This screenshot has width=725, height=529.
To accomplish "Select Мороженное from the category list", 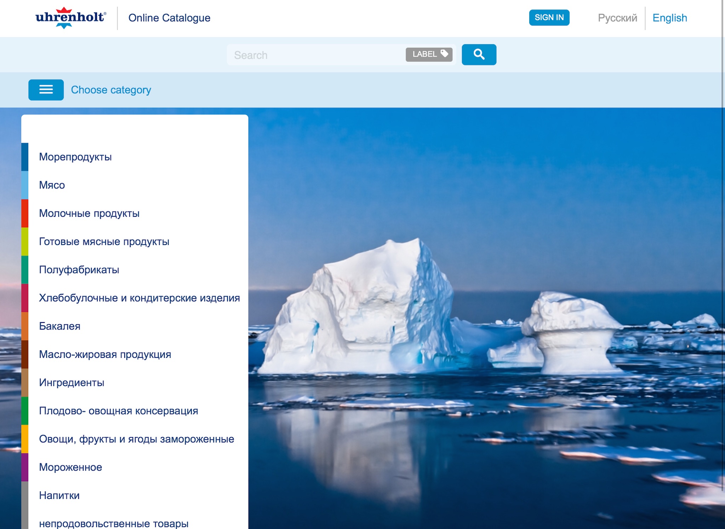I will click(70, 467).
